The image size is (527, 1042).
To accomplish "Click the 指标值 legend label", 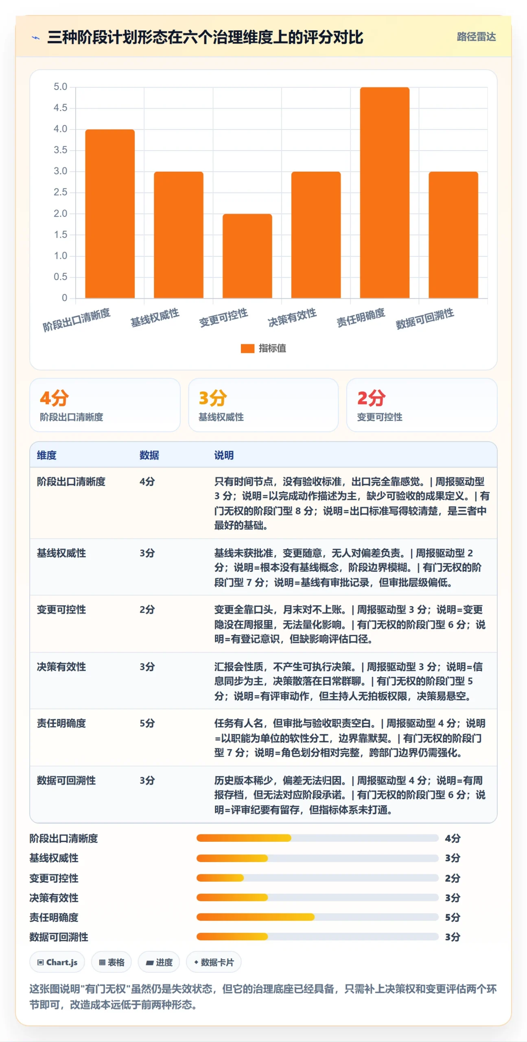I will pyautogui.click(x=272, y=348).
